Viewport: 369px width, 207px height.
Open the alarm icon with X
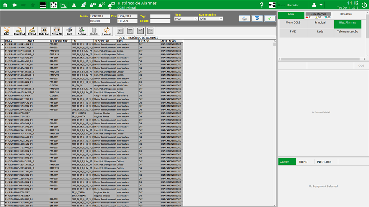coord(102,5)
